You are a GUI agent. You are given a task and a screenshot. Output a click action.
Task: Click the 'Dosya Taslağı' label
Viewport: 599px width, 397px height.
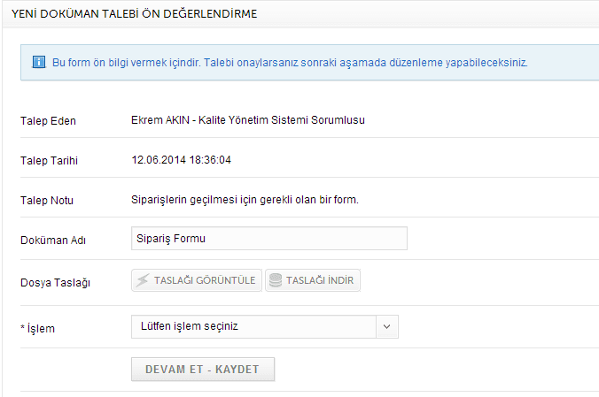[56, 283]
